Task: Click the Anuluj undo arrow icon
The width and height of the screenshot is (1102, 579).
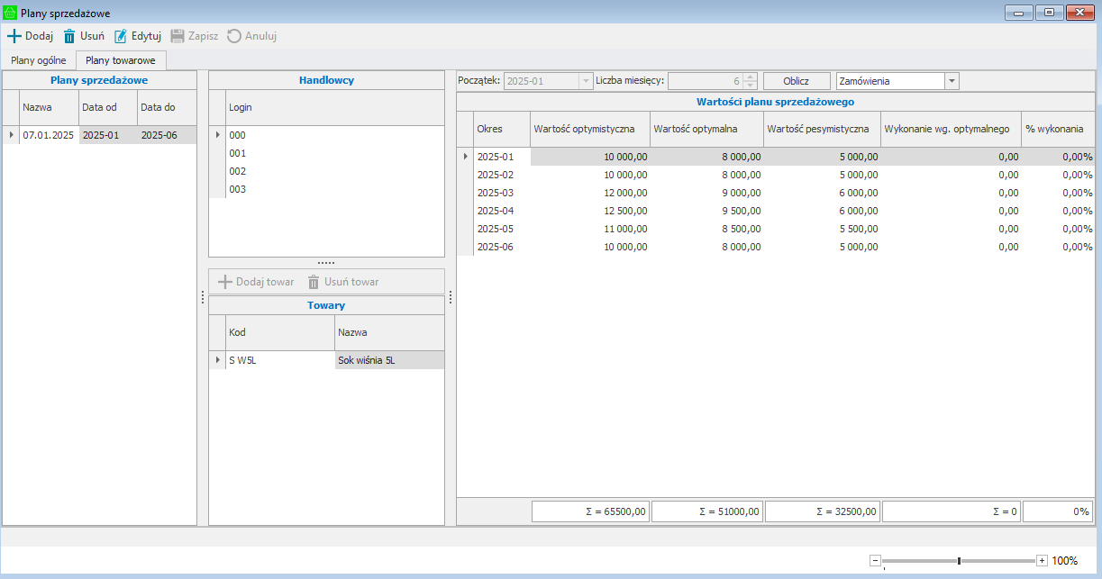Action: click(234, 37)
